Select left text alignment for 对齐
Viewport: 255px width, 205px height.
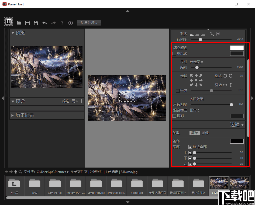coord(191,34)
